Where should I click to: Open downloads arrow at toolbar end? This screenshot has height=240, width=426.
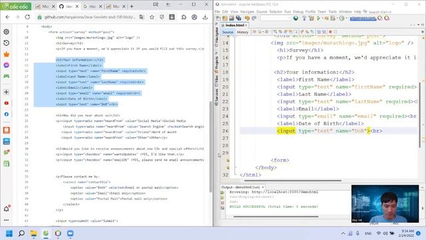pos(205,17)
